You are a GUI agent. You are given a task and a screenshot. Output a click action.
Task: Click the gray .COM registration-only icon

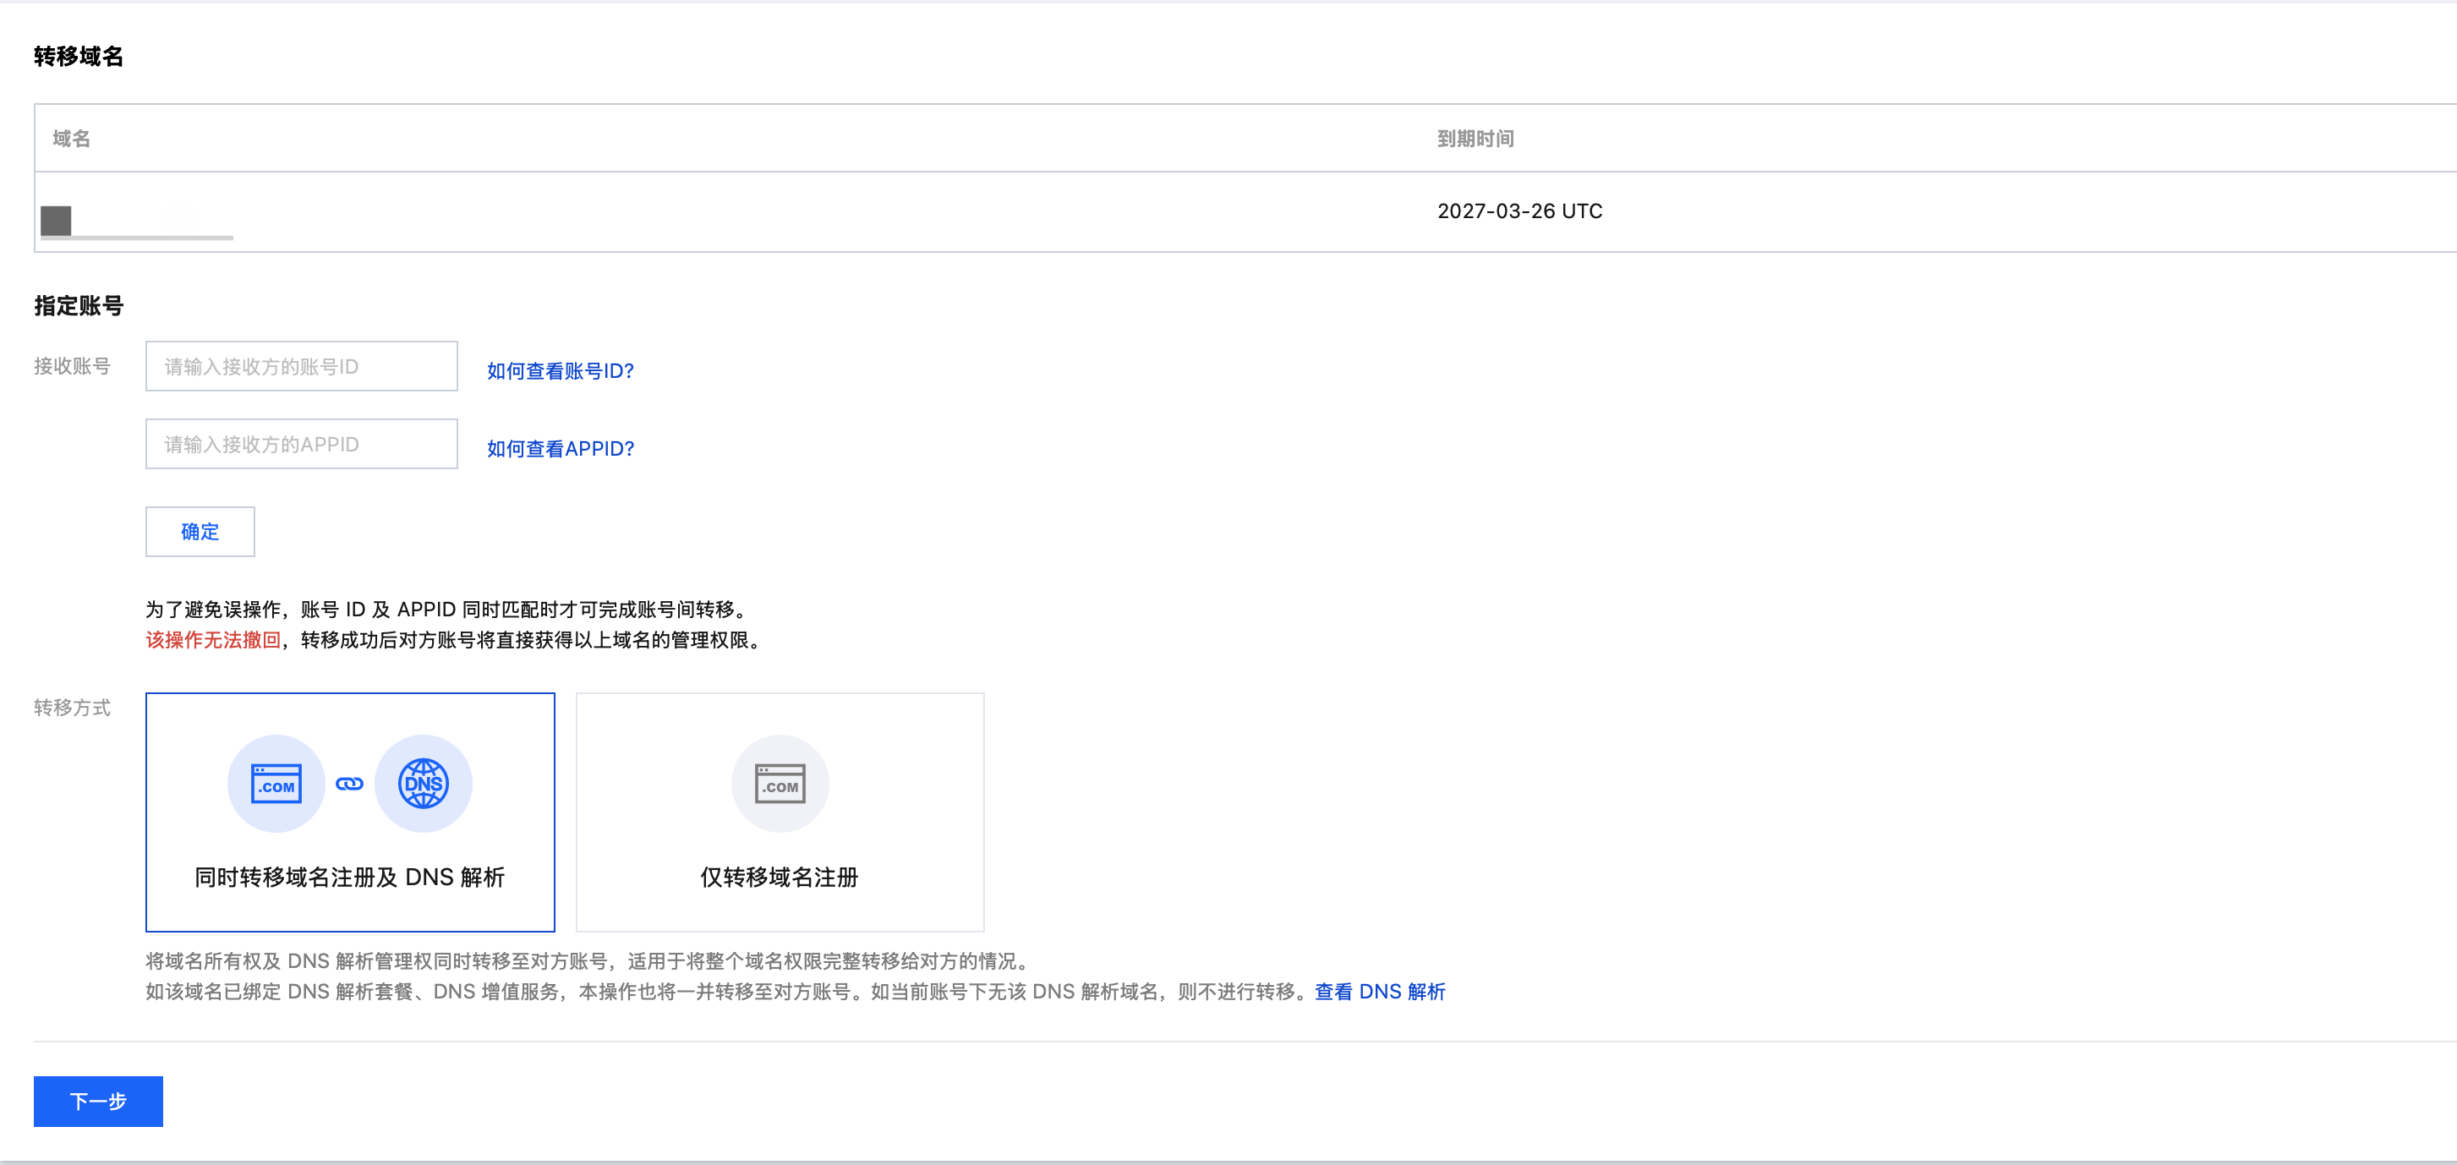tap(780, 784)
